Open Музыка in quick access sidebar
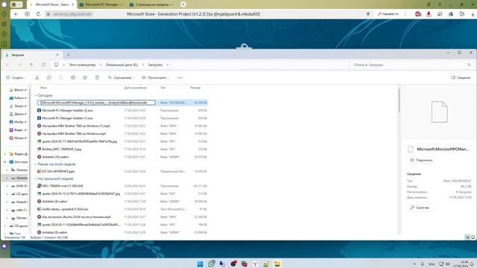 coord(18,138)
